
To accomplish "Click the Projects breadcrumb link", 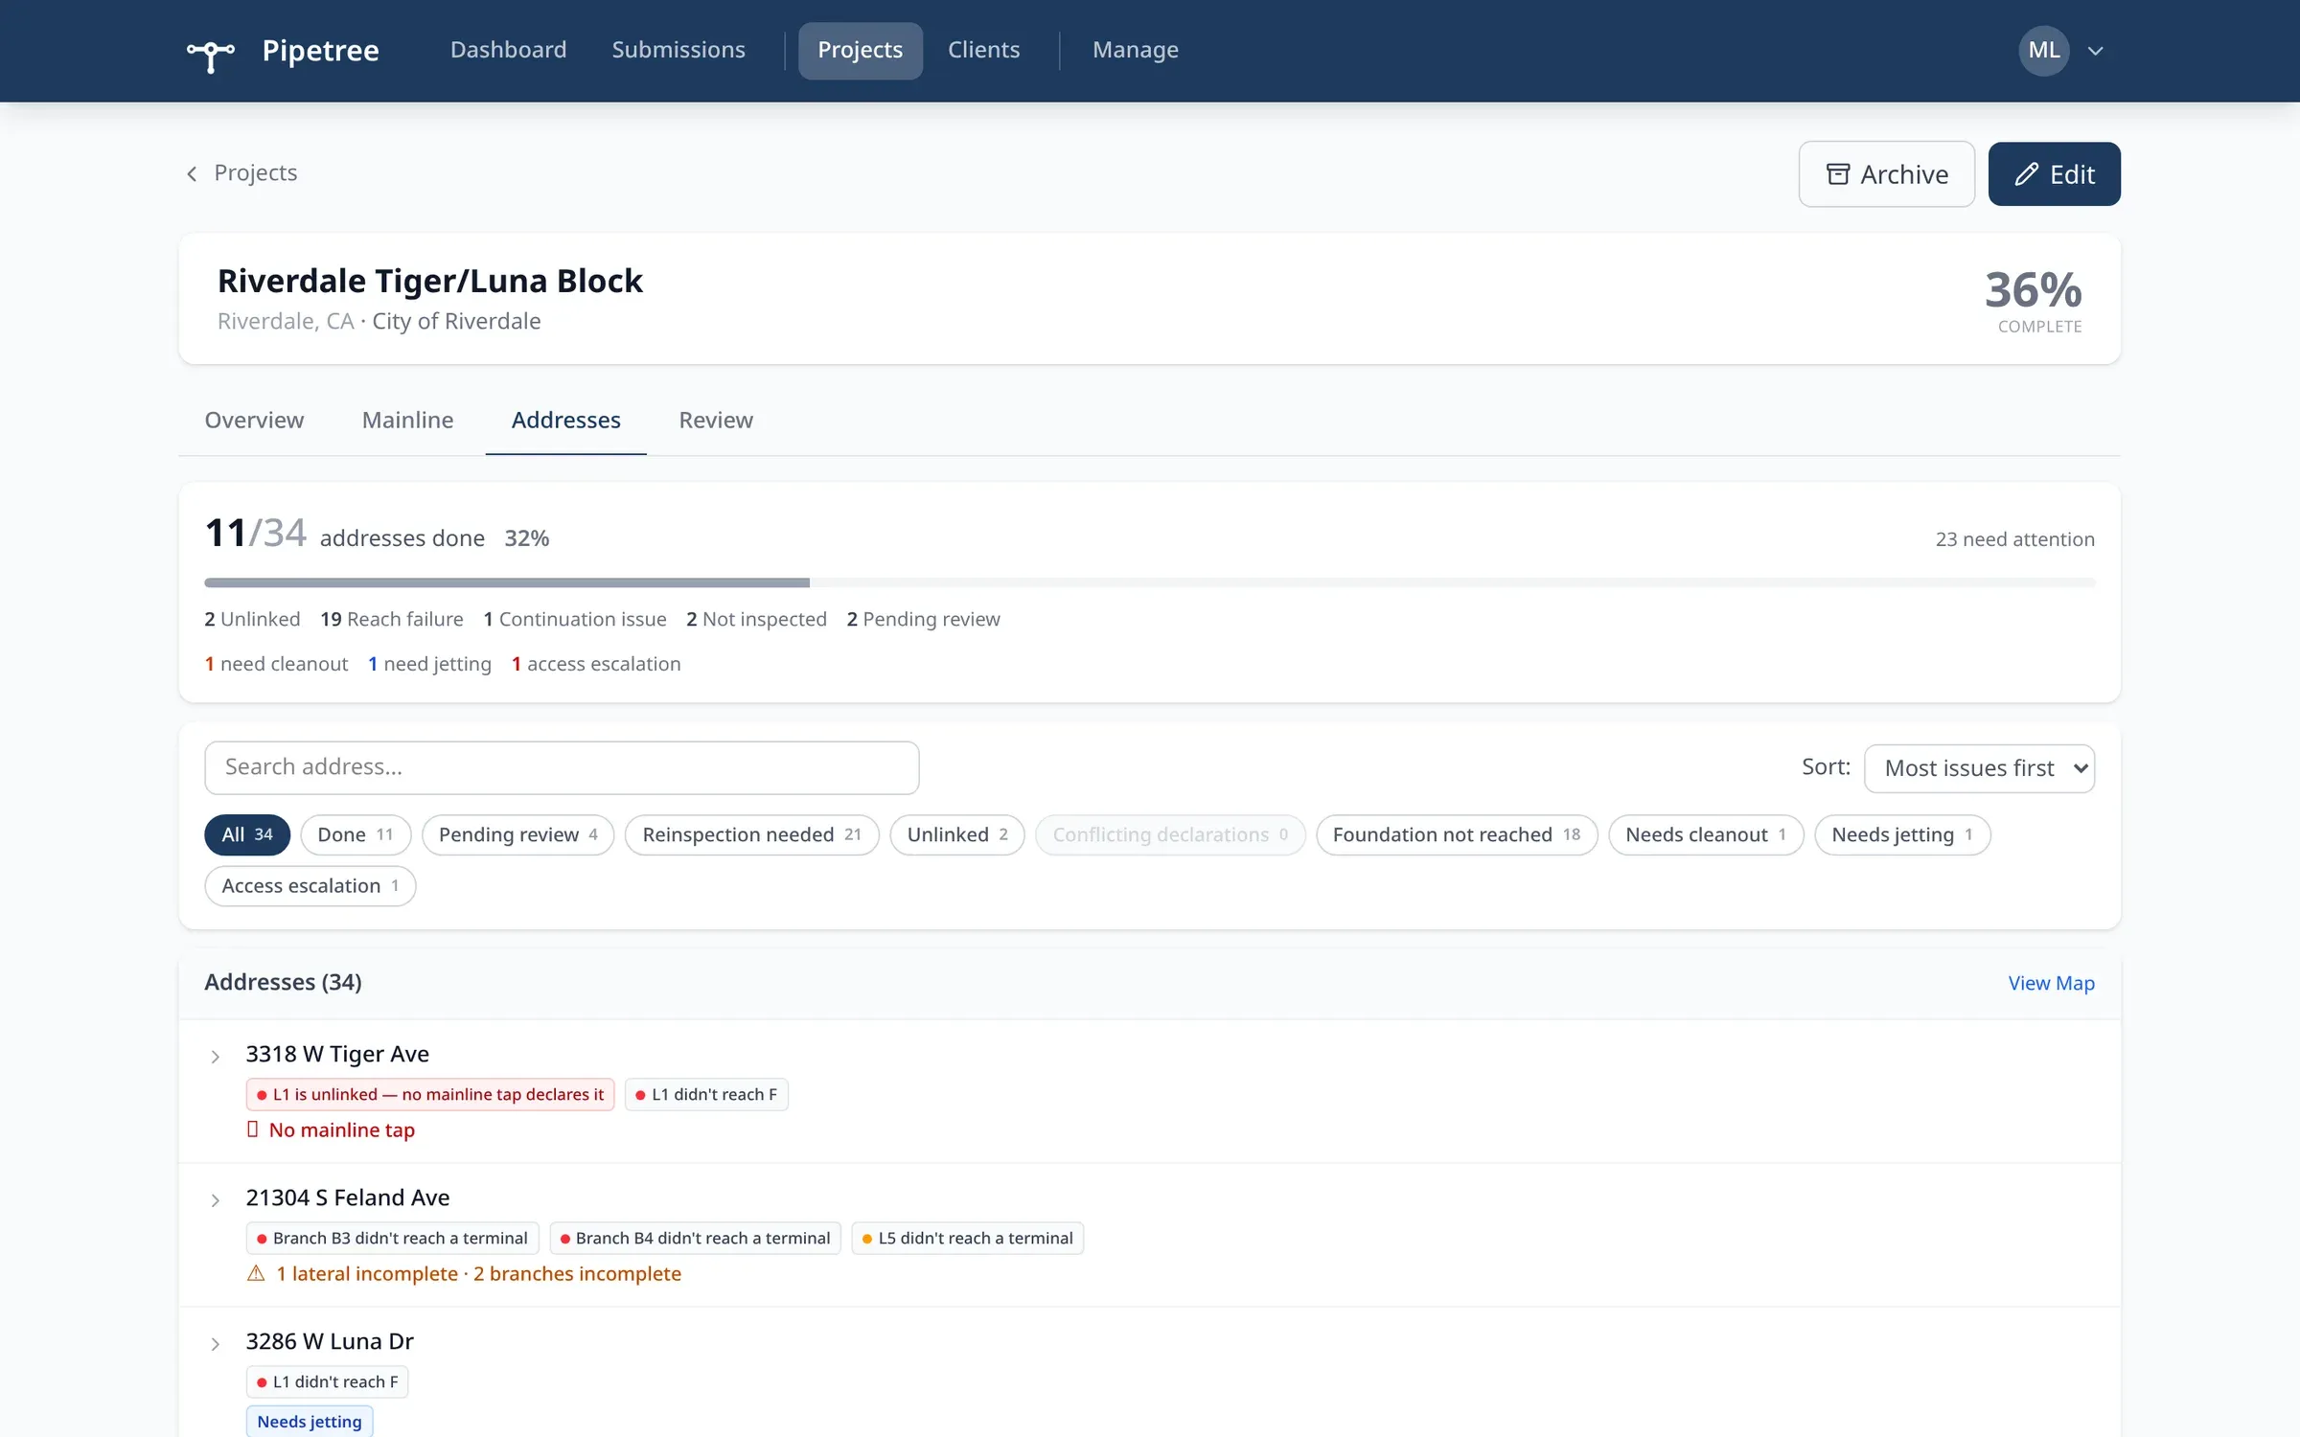I will (256, 173).
